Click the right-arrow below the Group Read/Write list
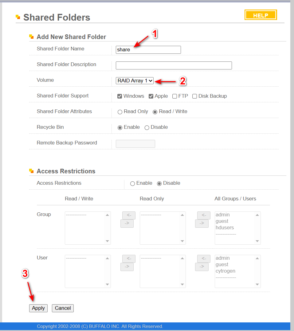Screen dimensions: 294x331 click(x=127, y=223)
